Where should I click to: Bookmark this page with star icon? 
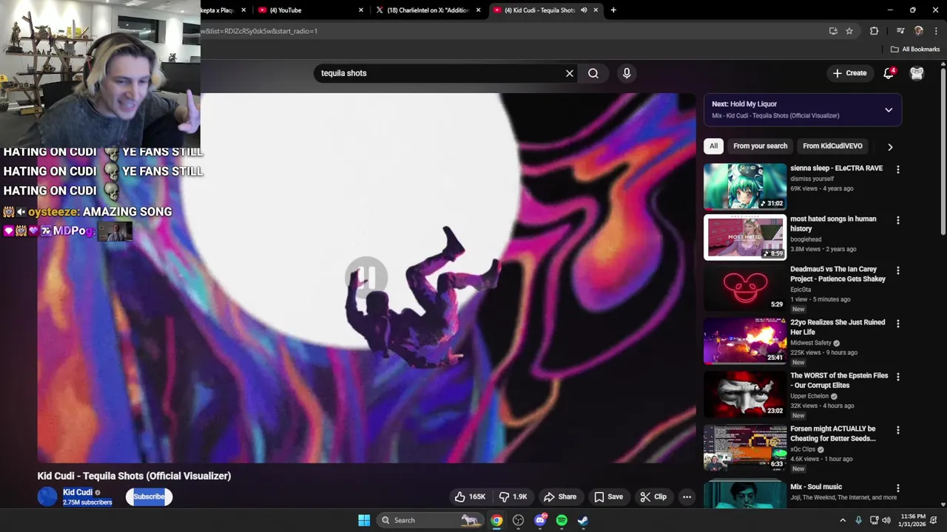point(849,31)
